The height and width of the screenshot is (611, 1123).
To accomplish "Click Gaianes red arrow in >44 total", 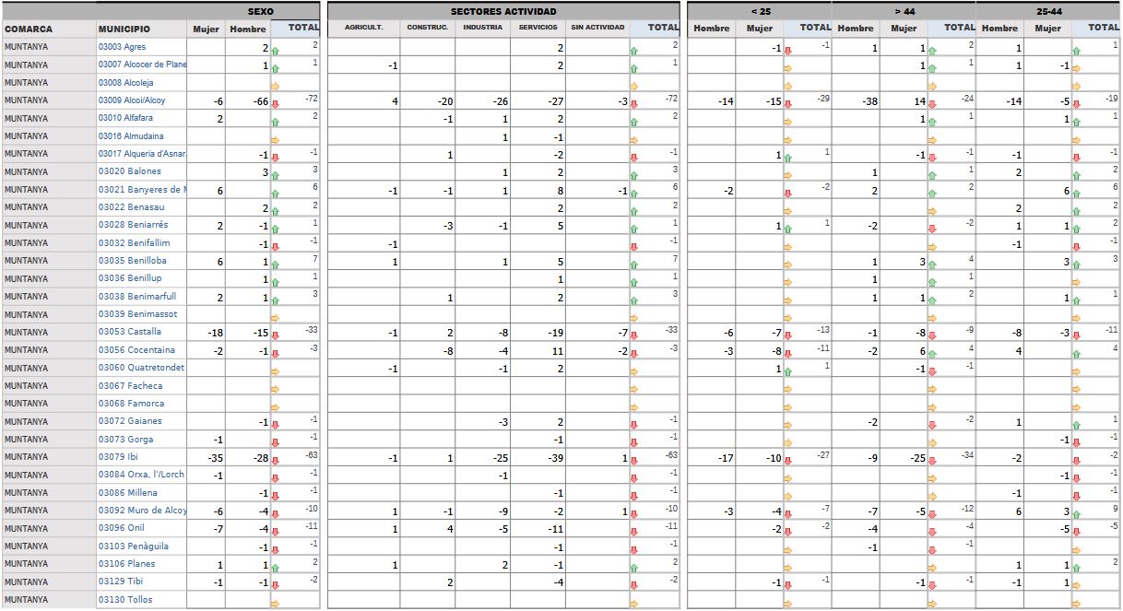I will [932, 425].
